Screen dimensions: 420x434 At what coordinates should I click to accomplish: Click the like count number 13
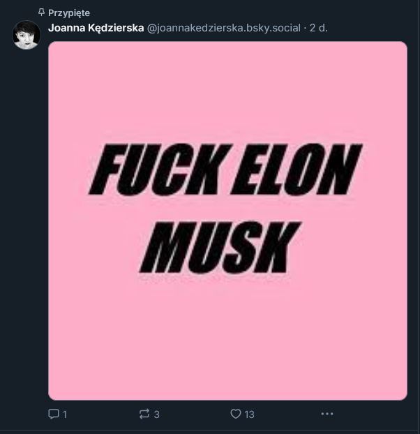249,414
